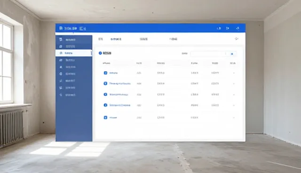
Task: Open the second sidebar item's icon
Action: coord(61,47)
